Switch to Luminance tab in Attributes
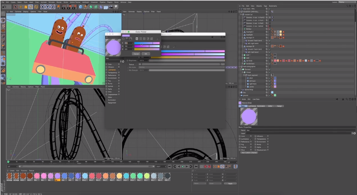This screenshot has height=195, width=357. coord(252,106)
